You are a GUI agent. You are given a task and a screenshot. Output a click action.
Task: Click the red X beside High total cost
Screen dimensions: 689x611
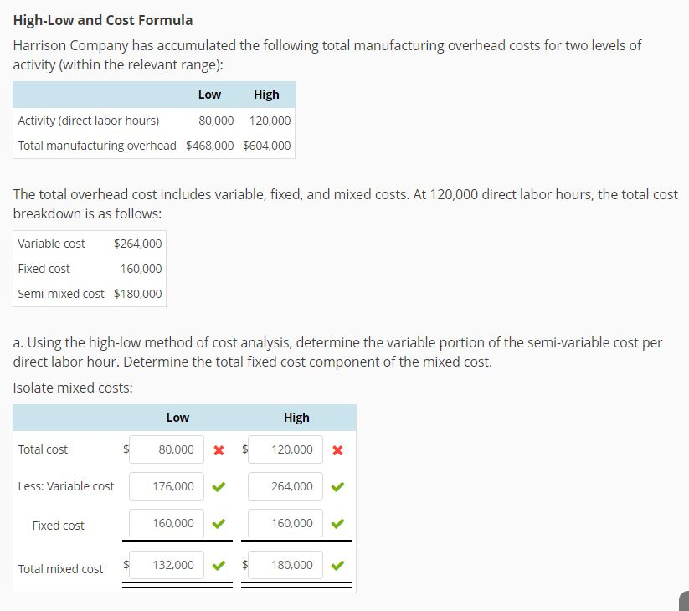click(337, 449)
